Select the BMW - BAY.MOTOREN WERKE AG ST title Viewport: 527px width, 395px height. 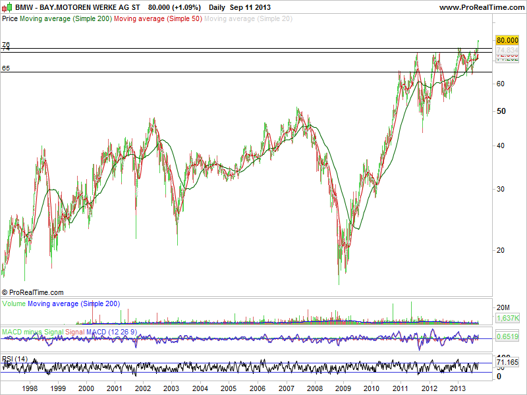click(77, 7)
